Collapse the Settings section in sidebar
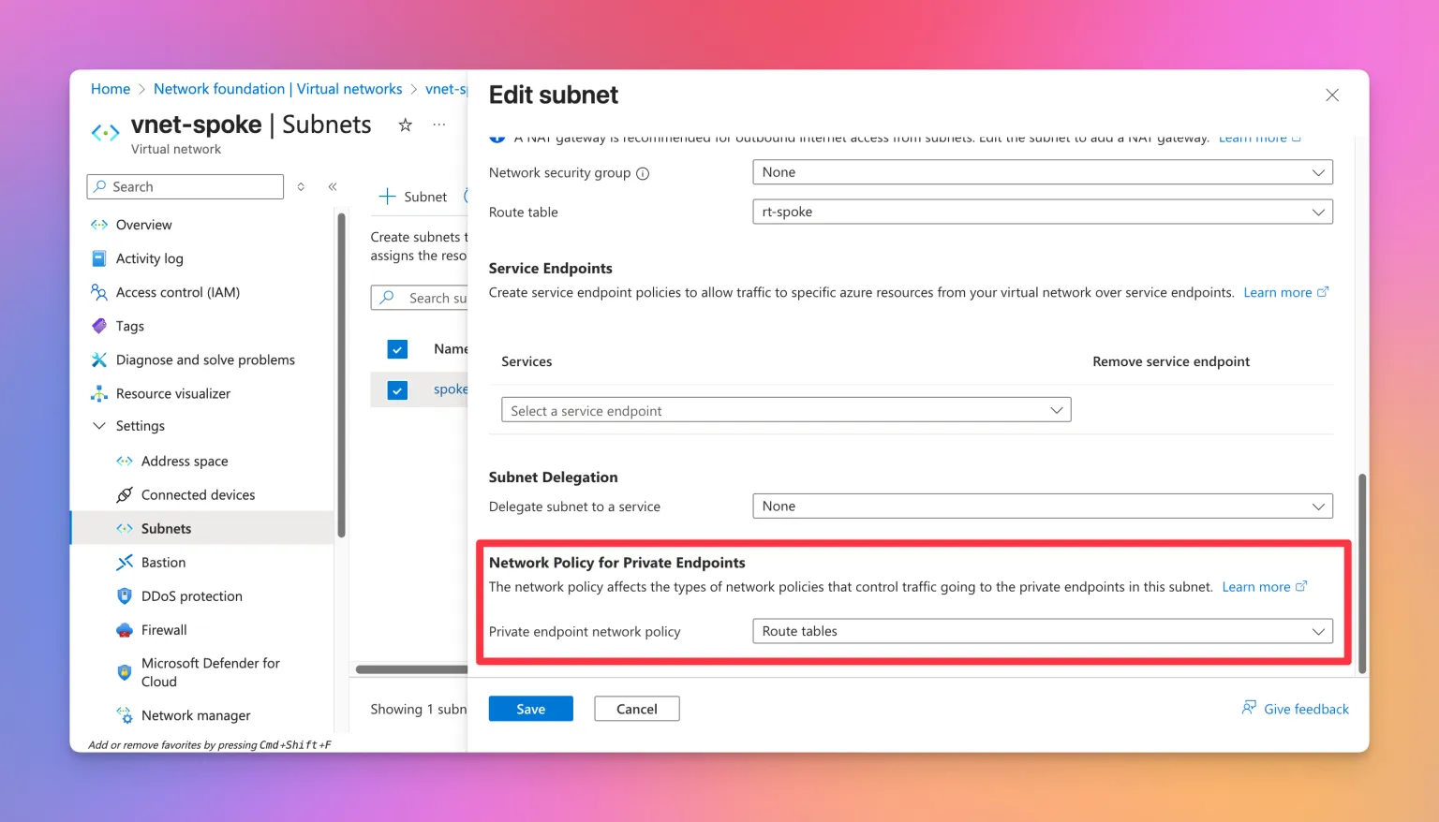This screenshot has height=822, width=1439. coord(99,426)
